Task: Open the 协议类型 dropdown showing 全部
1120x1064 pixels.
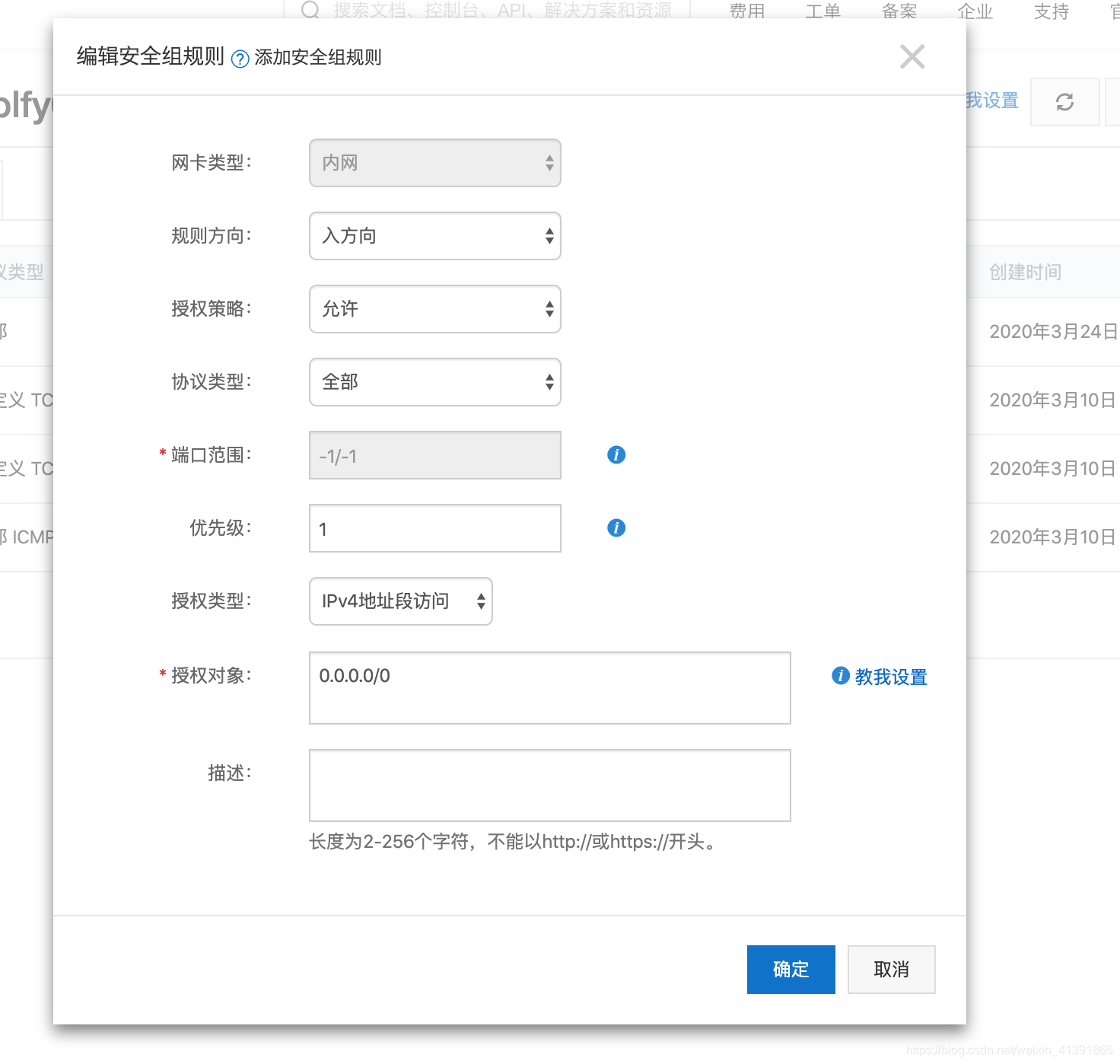Action: [435, 382]
